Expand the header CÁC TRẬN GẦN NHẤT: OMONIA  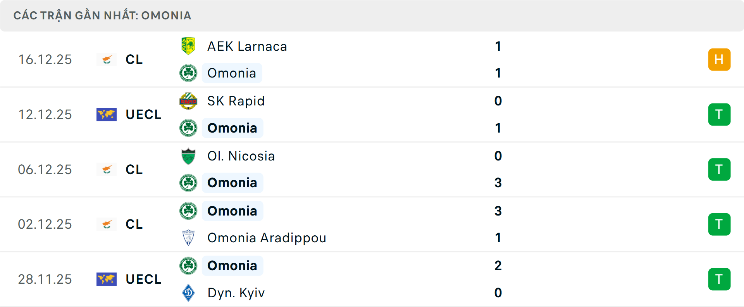(x=102, y=16)
